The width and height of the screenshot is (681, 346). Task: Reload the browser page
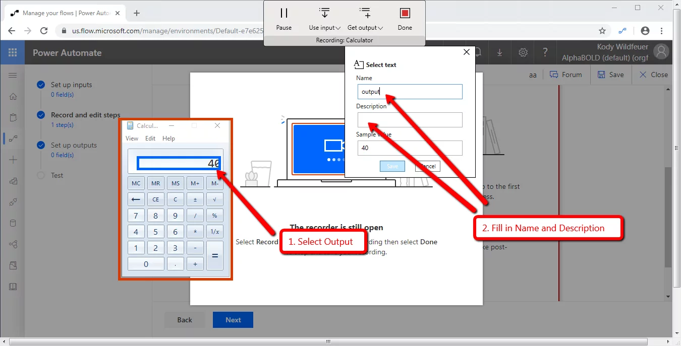tap(44, 31)
